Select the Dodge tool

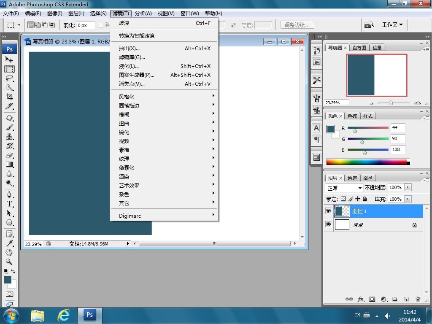[x=9, y=183]
